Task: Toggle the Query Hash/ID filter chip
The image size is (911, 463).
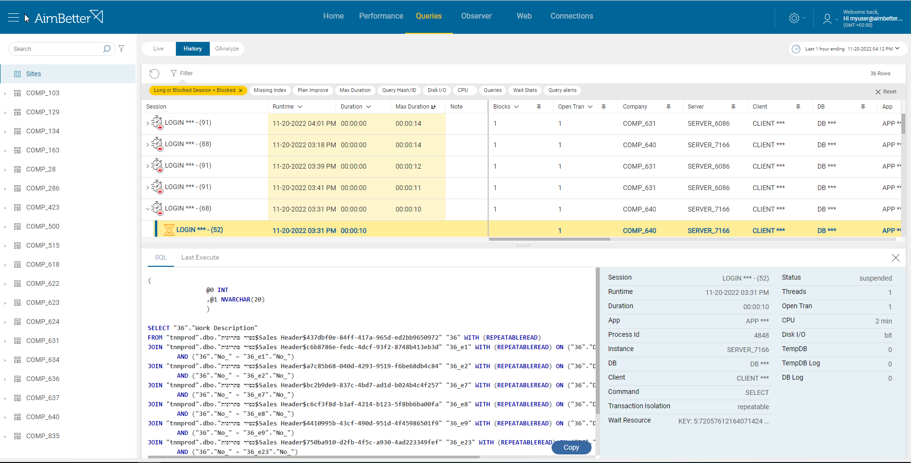Action: [x=399, y=91]
